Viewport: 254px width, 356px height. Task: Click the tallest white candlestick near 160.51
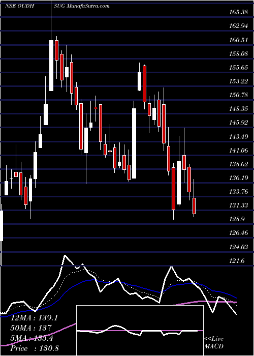51,66
